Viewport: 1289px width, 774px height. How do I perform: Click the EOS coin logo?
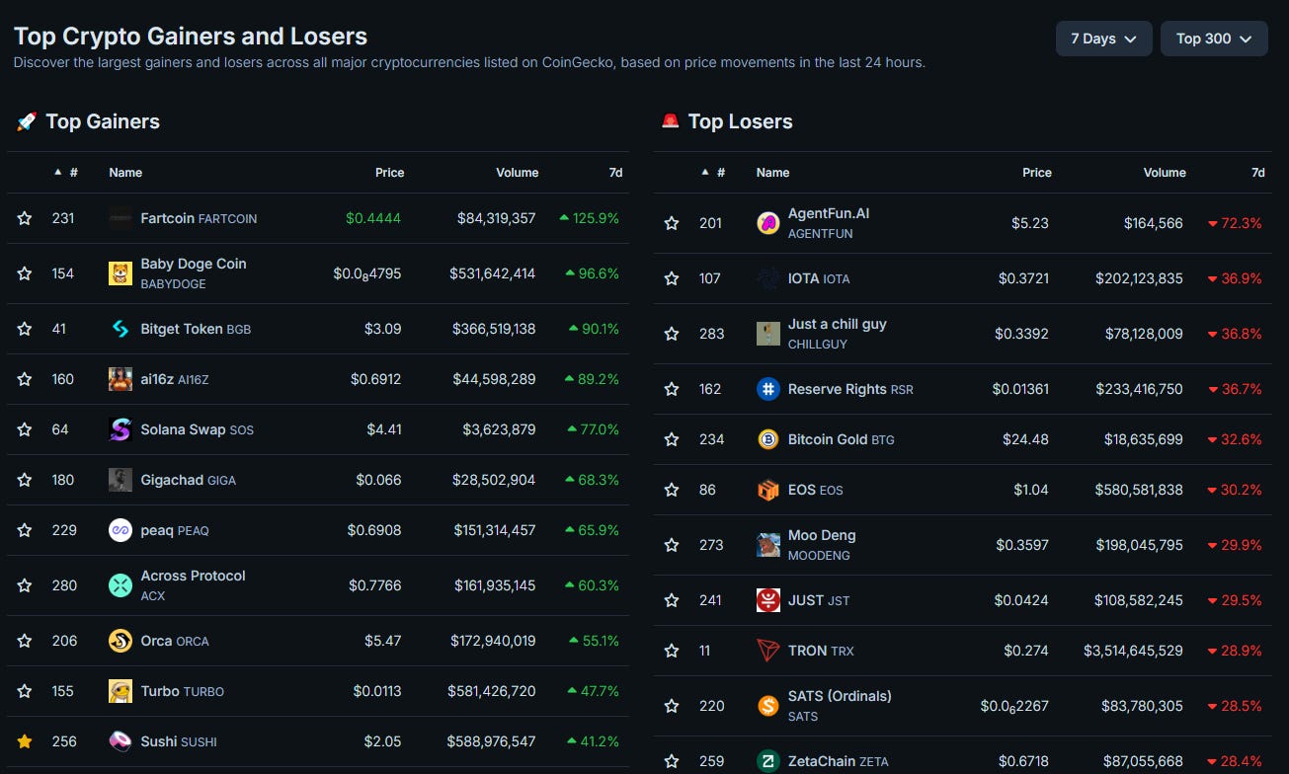767,490
